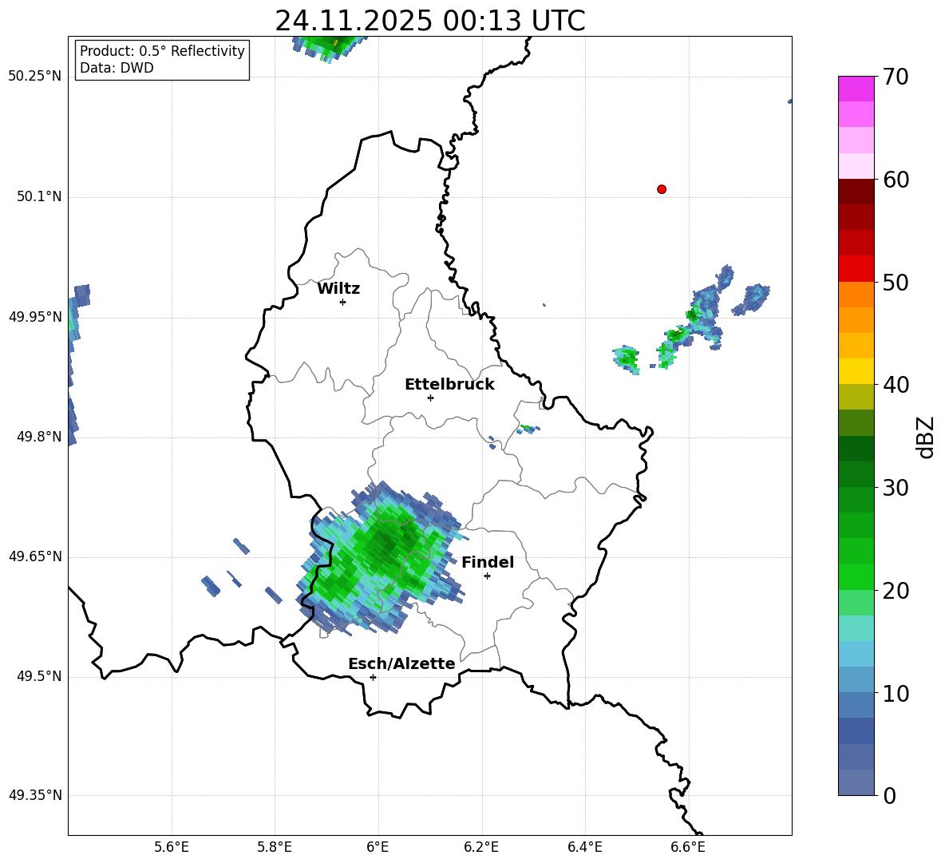Screen dimensions: 945x863
Task: Click the Product 0.5° Reflectivity info box
Action: [162, 59]
